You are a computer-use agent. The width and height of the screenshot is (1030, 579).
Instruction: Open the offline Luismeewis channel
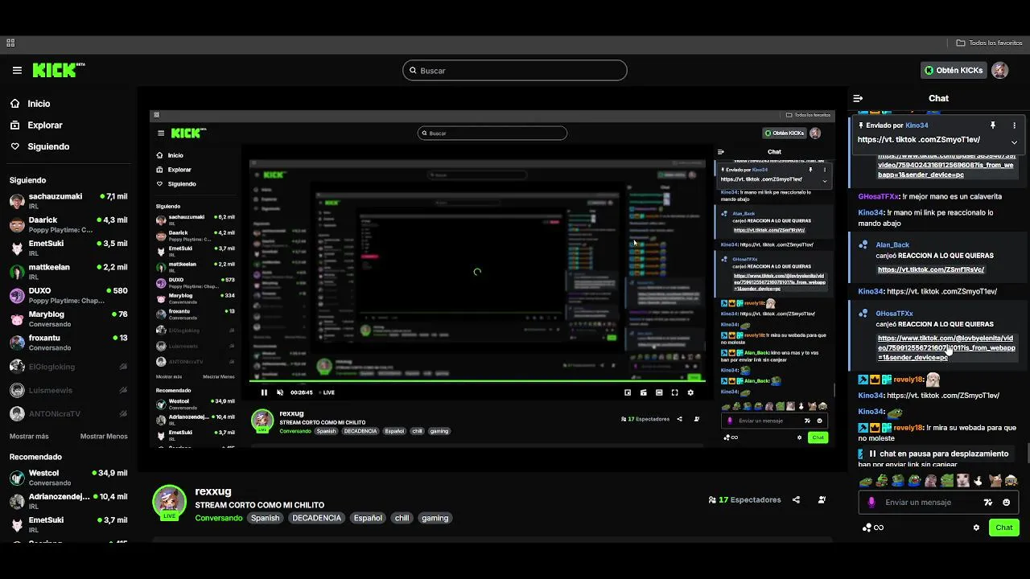pyautogui.click(x=68, y=390)
